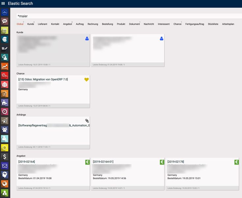Click the yellow heart on Chance card
The image size is (242, 198).
point(86,80)
